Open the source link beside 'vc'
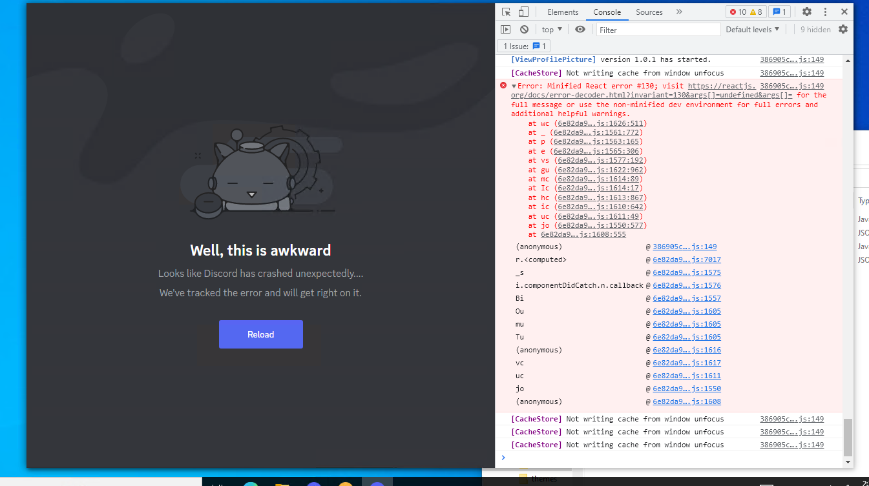The height and width of the screenshot is (486, 869). point(687,363)
